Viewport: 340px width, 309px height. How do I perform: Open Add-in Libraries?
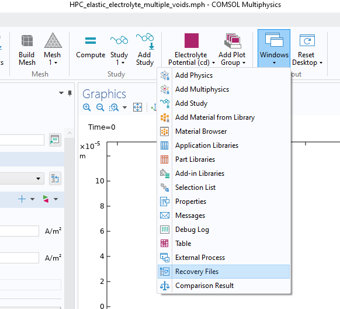coord(224,173)
